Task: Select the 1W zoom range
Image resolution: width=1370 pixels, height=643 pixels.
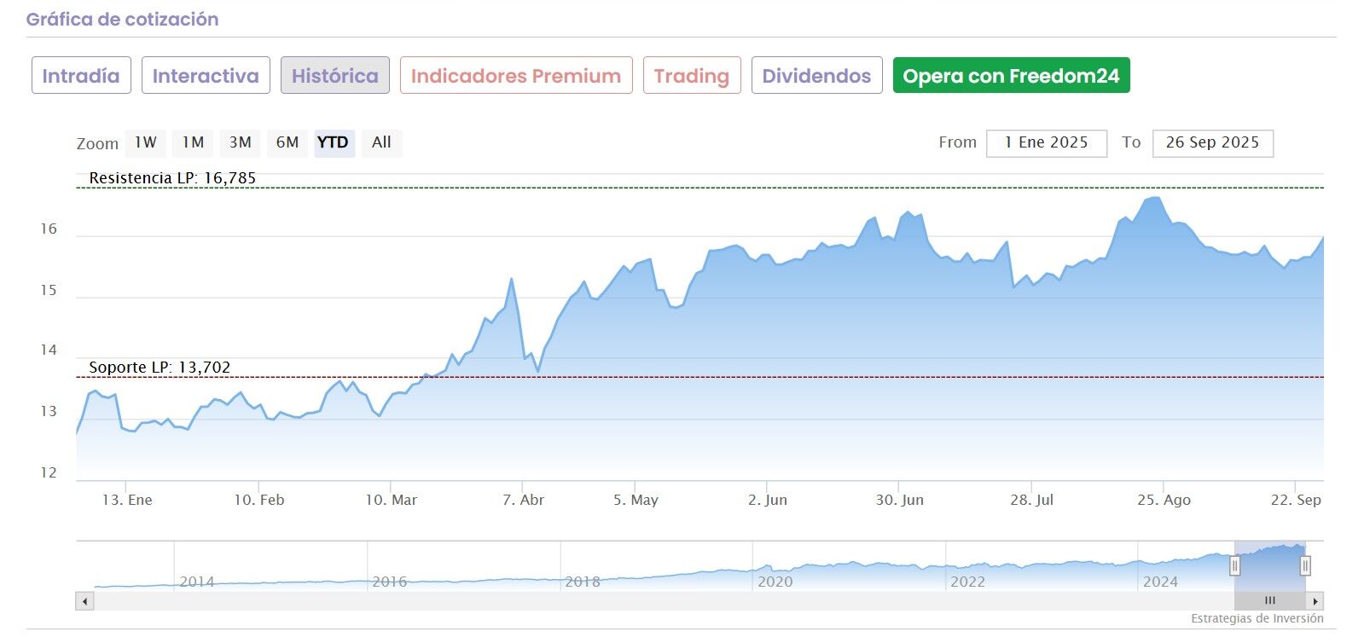Action: point(146,142)
